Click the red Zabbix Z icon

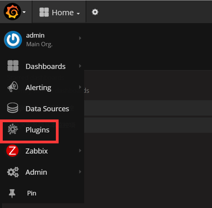tap(13, 150)
